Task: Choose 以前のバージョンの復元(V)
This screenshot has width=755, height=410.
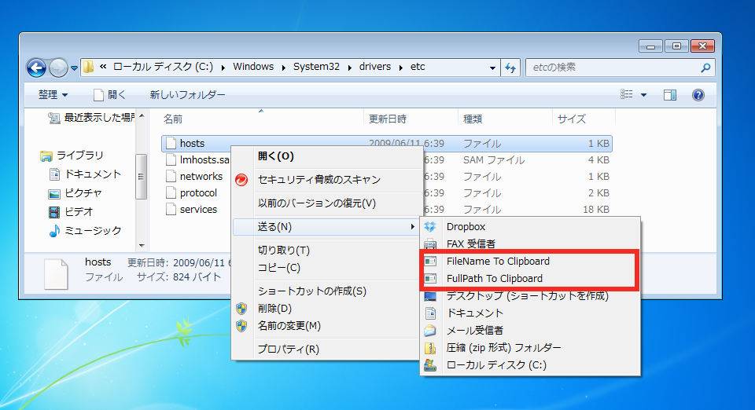Action: pyautogui.click(x=326, y=203)
